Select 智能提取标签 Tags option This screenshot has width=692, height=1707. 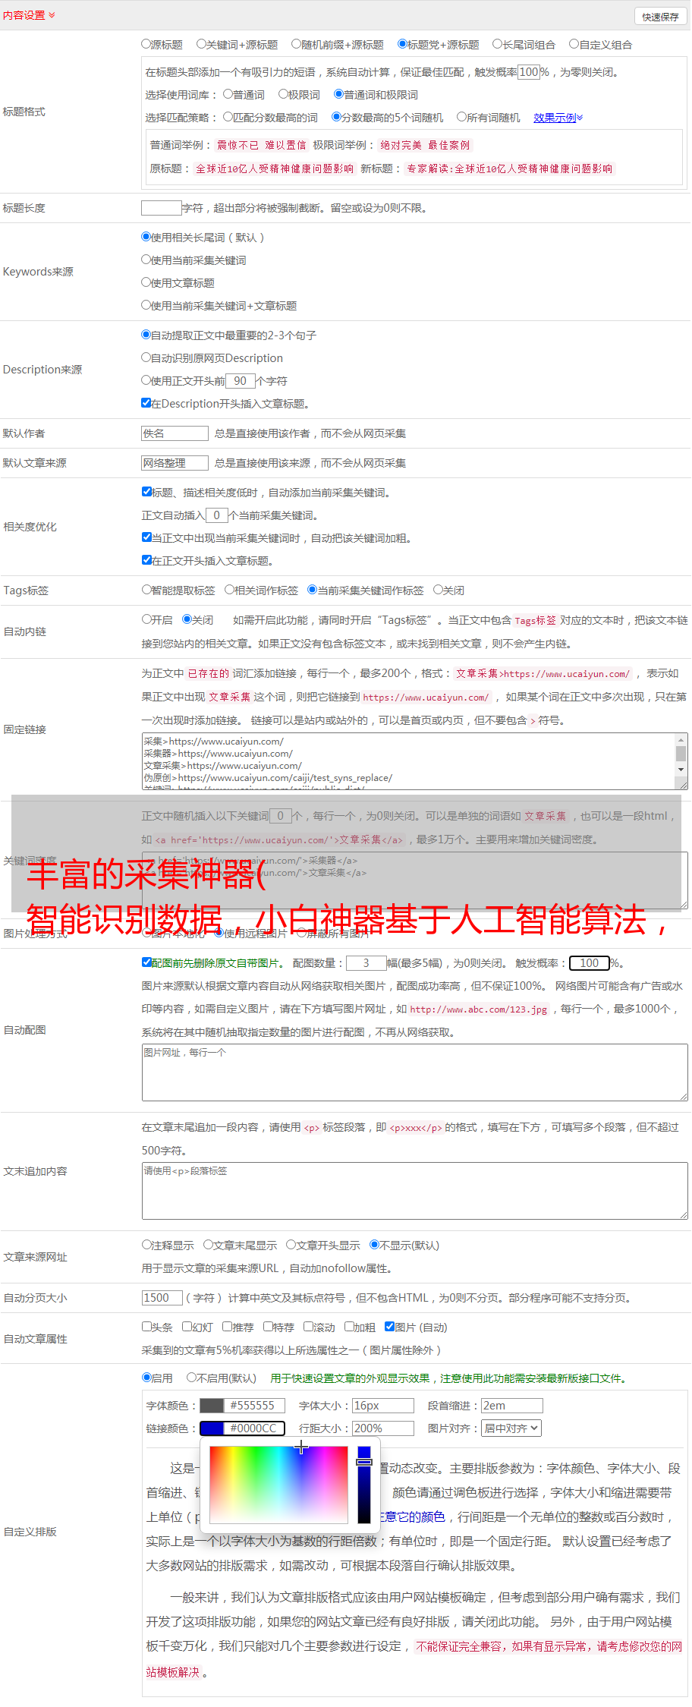point(146,590)
